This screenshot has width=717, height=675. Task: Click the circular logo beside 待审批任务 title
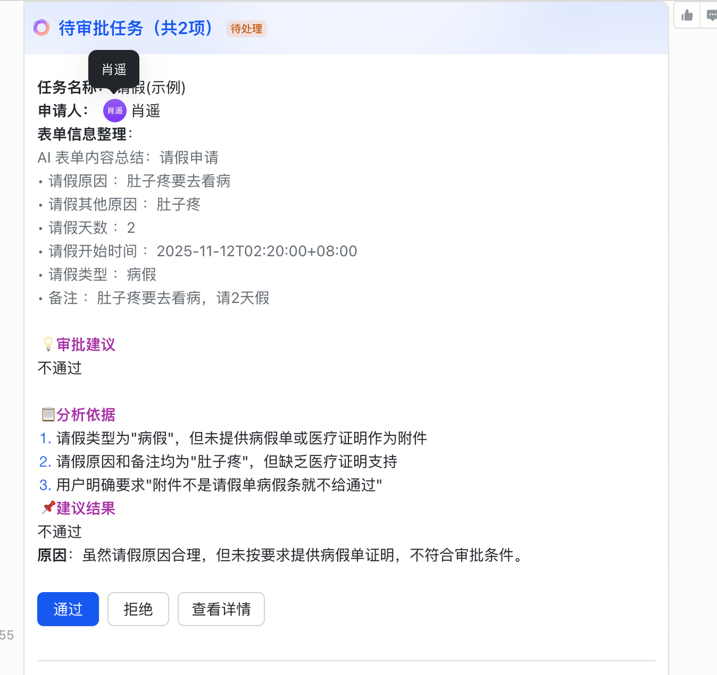click(41, 27)
